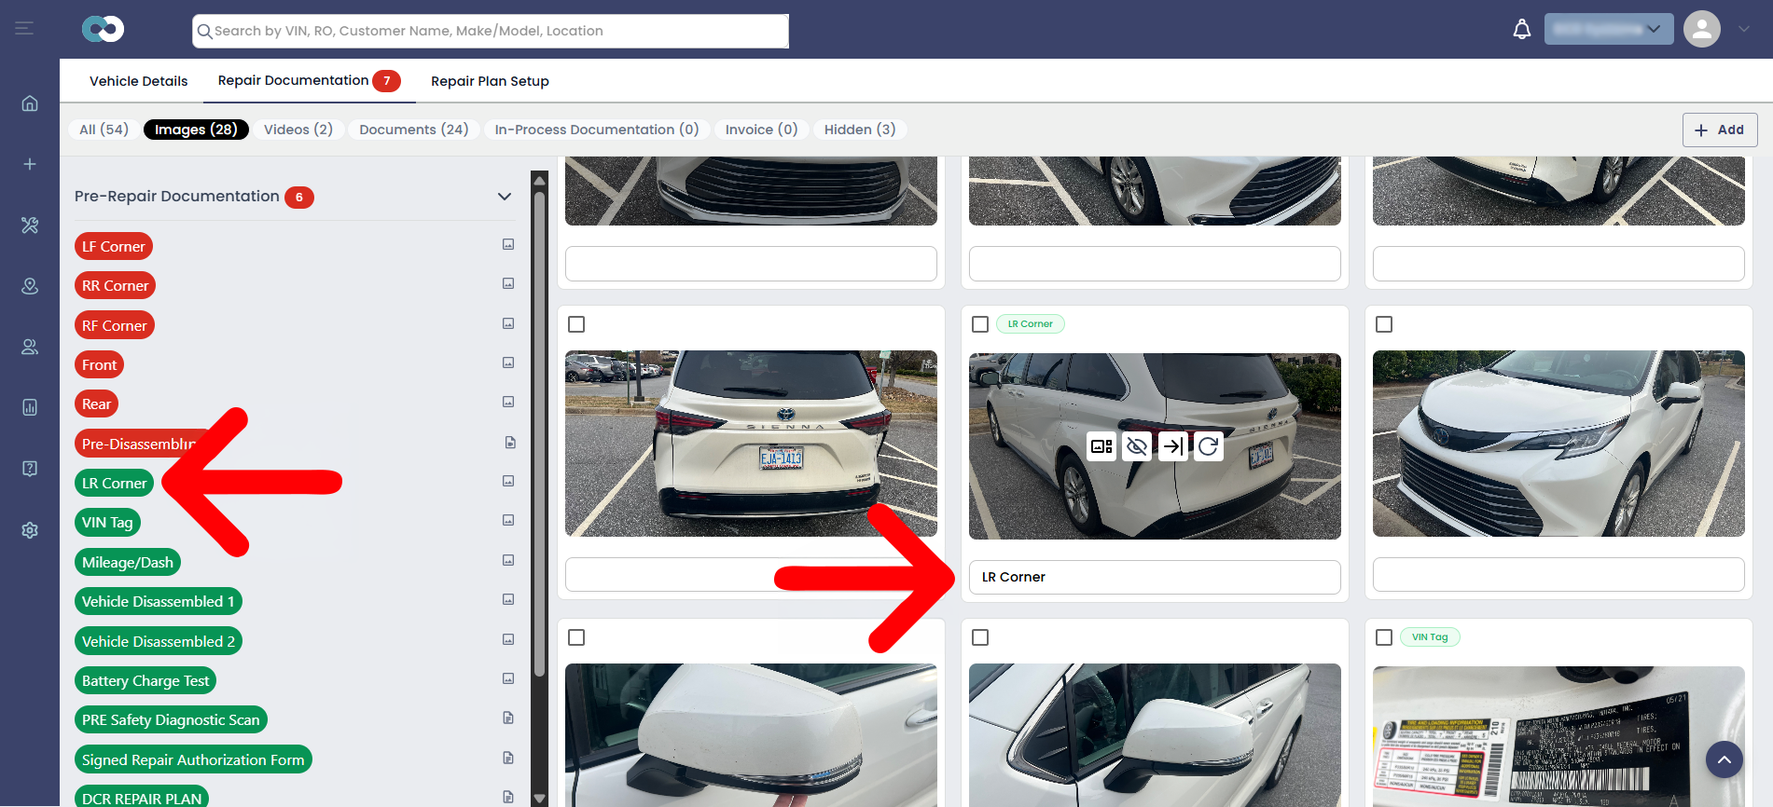The height and width of the screenshot is (807, 1773).
Task: Collapse the Pre-Repair Documentation section
Action: tap(505, 197)
